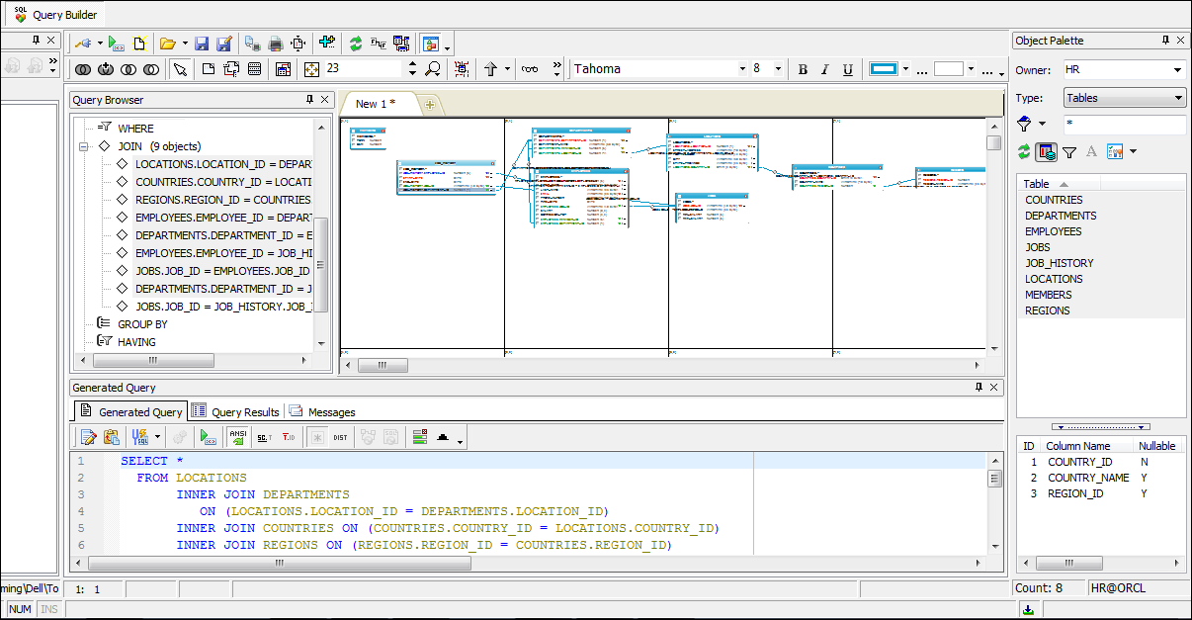Select the ANSI format icon in Generated Query toolbar
This screenshot has height=620, width=1192.
(237, 436)
